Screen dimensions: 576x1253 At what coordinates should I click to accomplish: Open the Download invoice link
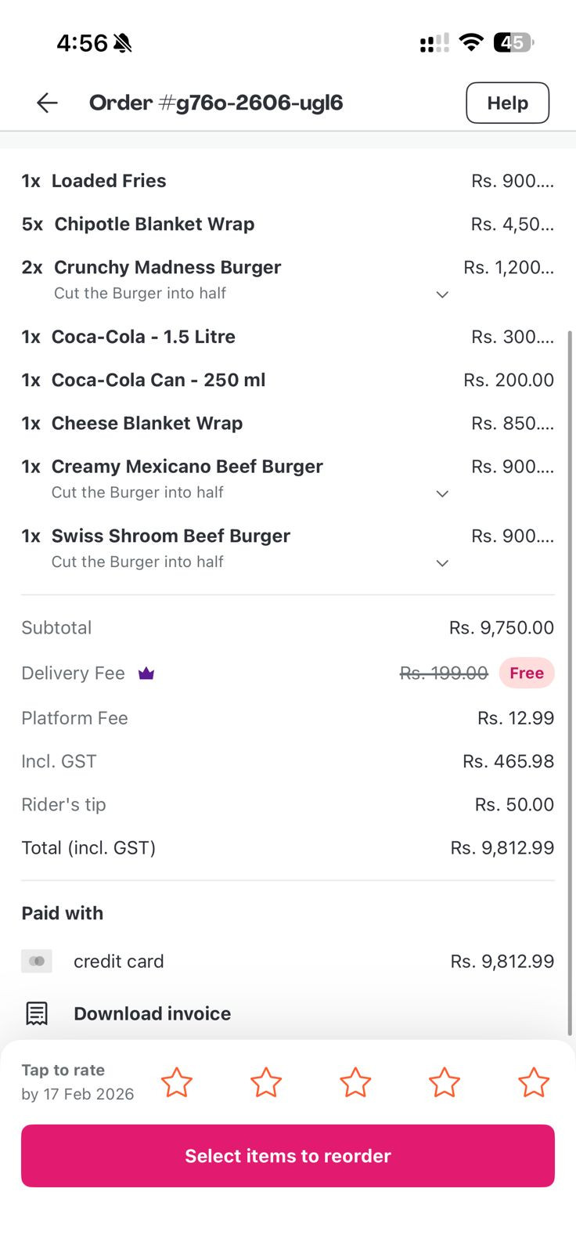click(152, 1013)
